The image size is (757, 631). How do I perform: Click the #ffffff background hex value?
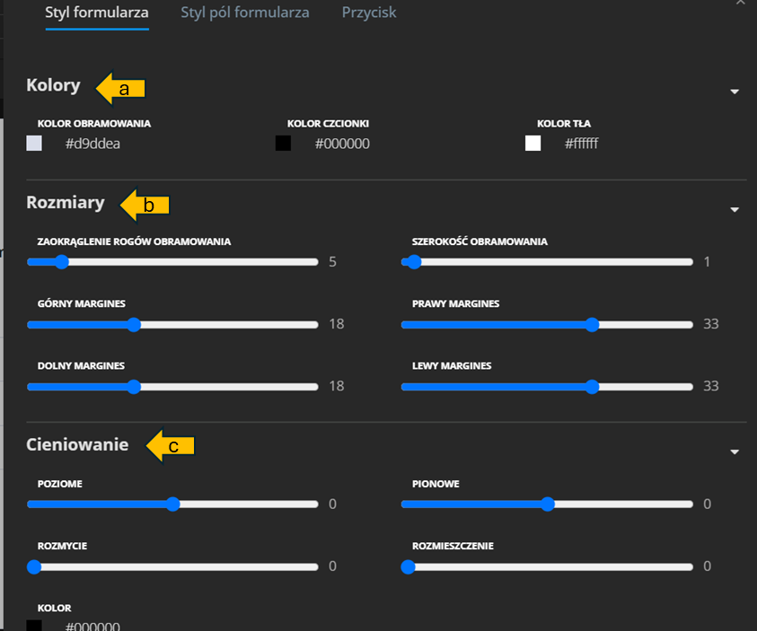click(581, 144)
